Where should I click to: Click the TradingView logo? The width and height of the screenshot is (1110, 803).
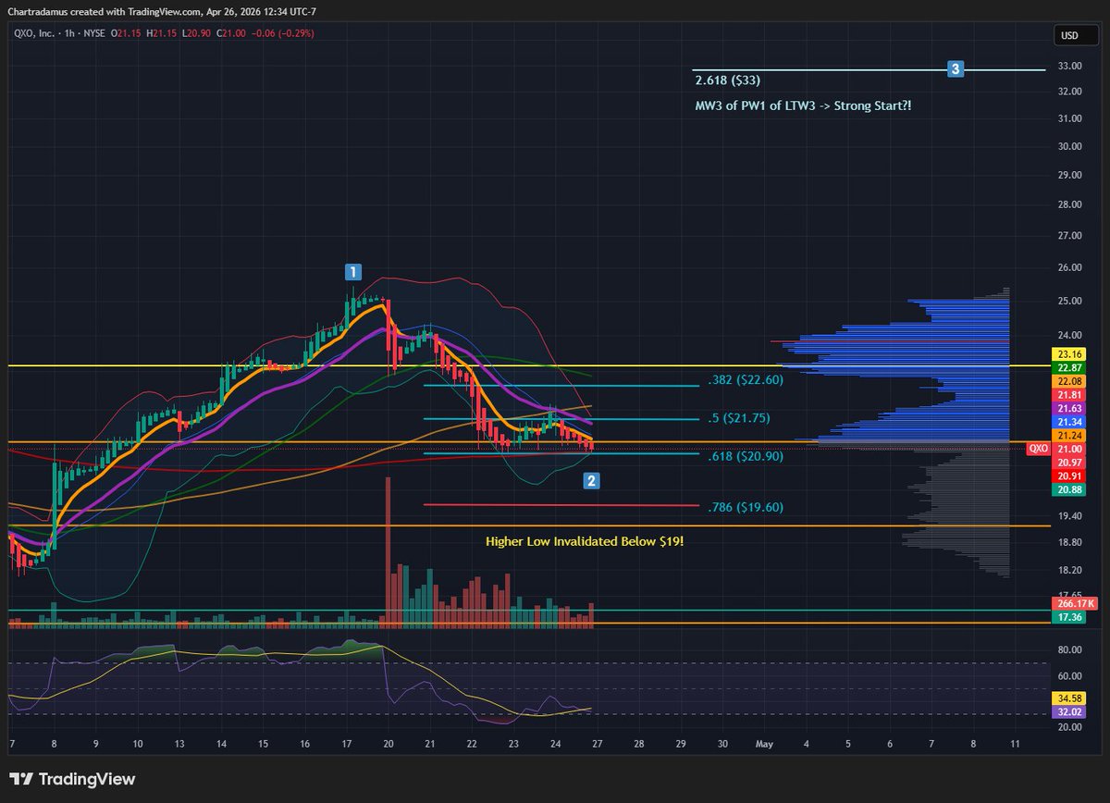pos(72,779)
